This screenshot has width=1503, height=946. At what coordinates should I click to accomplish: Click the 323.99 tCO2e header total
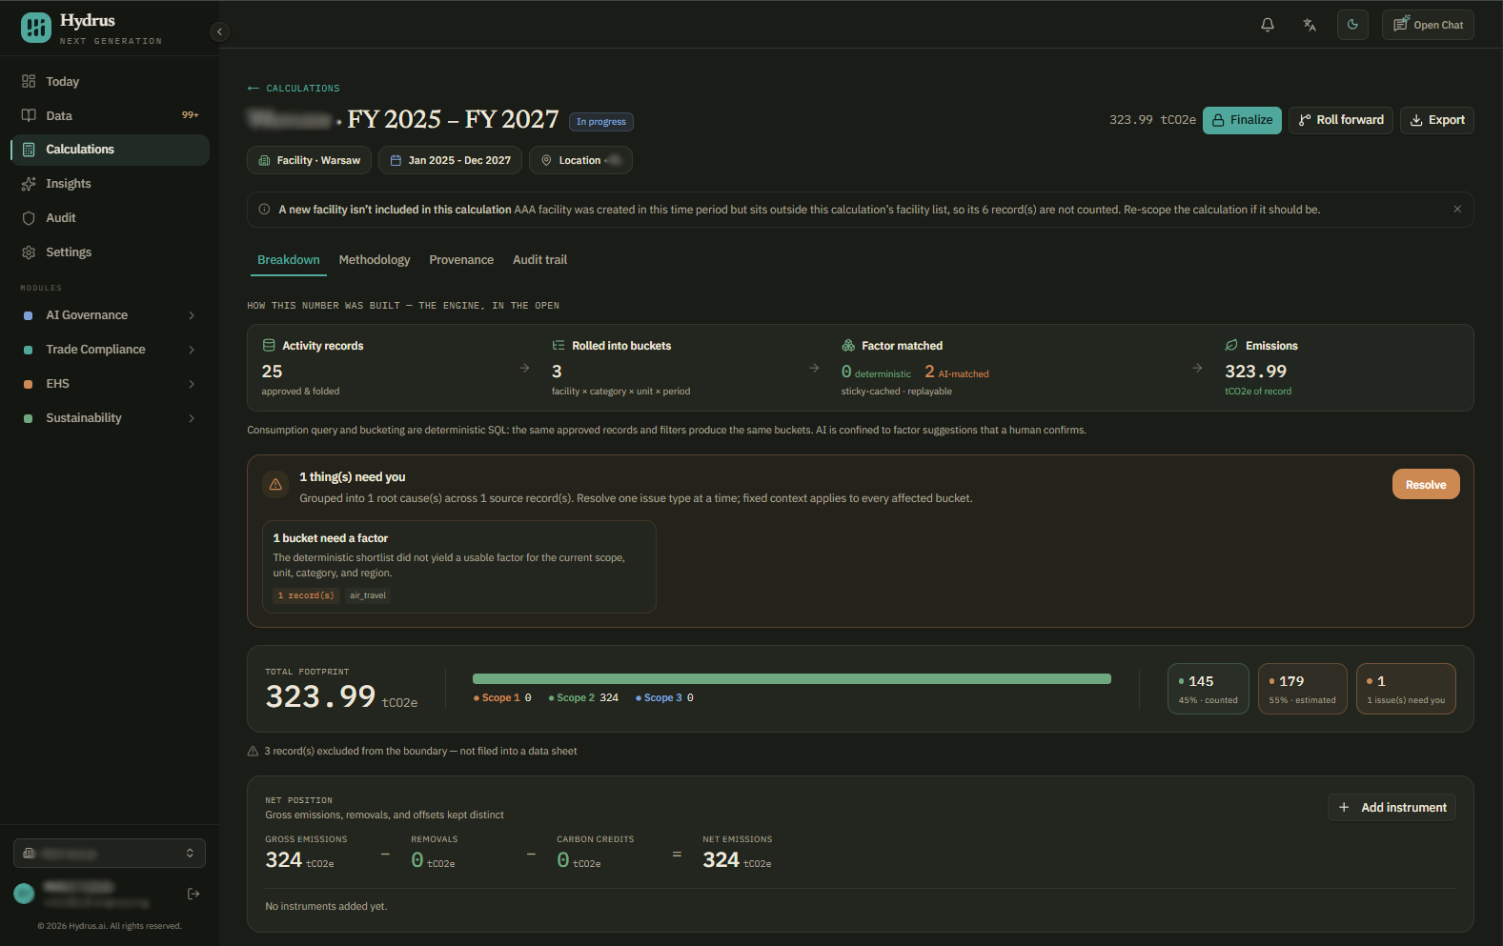pos(1152,120)
